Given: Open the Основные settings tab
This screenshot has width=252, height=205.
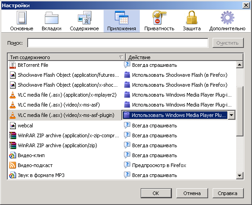Looking at the screenshot, I should pos(22,21).
